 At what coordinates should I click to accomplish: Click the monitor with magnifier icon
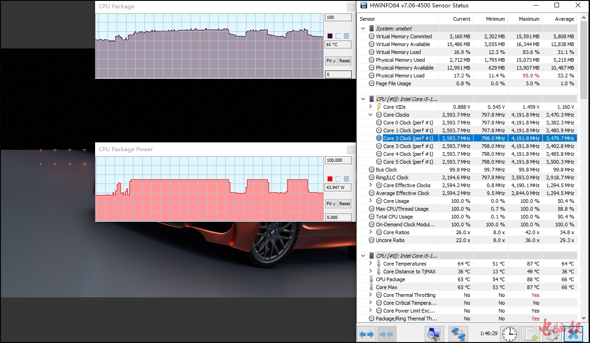(x=434, y=334)
